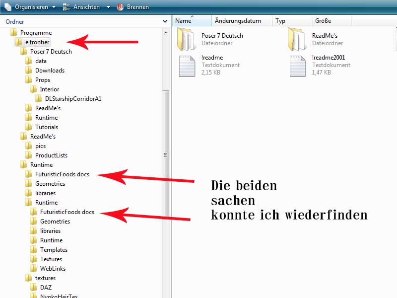397x298 pixels.
Task: Click folder icon beside WebLinks
Action: point(33,268)
